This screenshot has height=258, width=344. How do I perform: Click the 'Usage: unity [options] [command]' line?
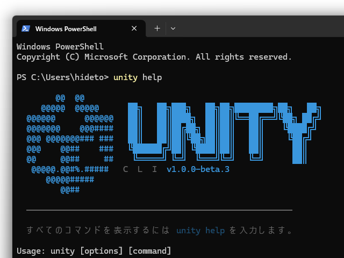pos(94,251)
